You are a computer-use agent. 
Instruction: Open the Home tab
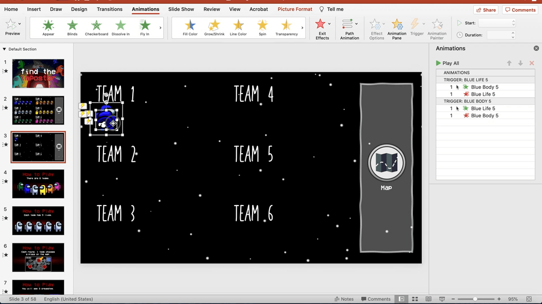click(x=11, y=9)
